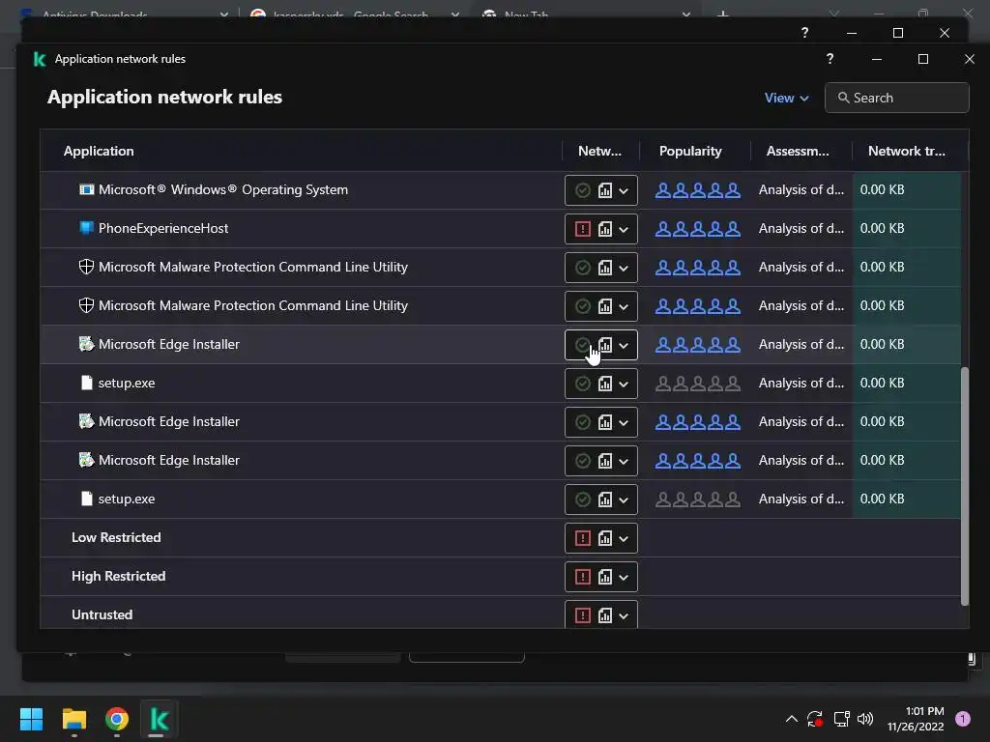Expand the network dropdown for PhoneExperienceHost
Viewport: 990px width, 742px height.
coord(624,230)
